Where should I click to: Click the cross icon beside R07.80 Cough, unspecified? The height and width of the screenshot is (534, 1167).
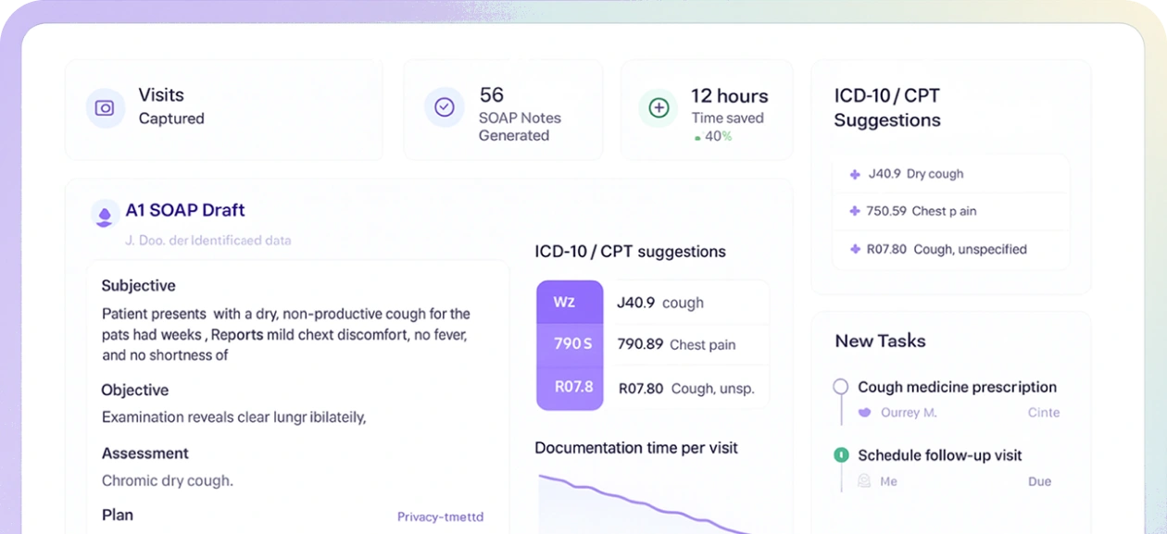coord(854,249)
